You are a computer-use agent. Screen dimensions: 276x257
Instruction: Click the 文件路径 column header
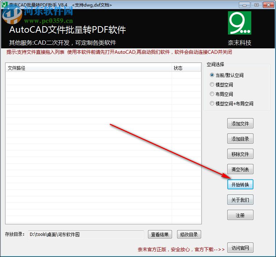pos(88,68)
